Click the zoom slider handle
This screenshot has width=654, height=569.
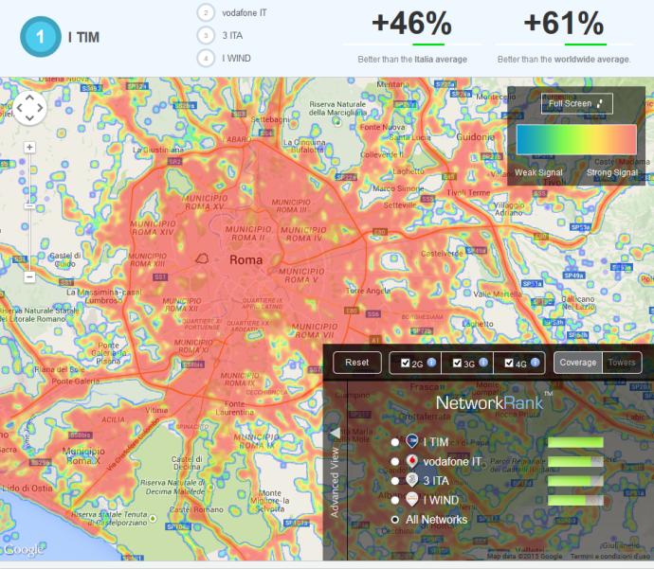click(29, 206)
